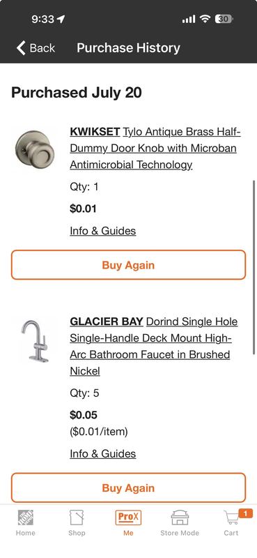Open the Tylo Antique Brass Door Knob title
Viewport: 257px width, 558px height.
(155, 149)
